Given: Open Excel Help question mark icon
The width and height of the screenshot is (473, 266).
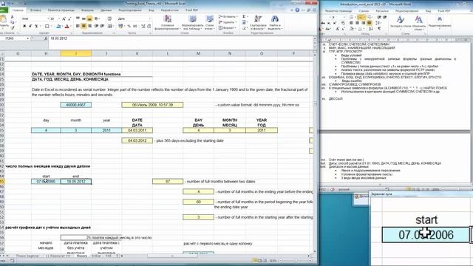Looking at the screenshot, I should click(x=297, y=10).
